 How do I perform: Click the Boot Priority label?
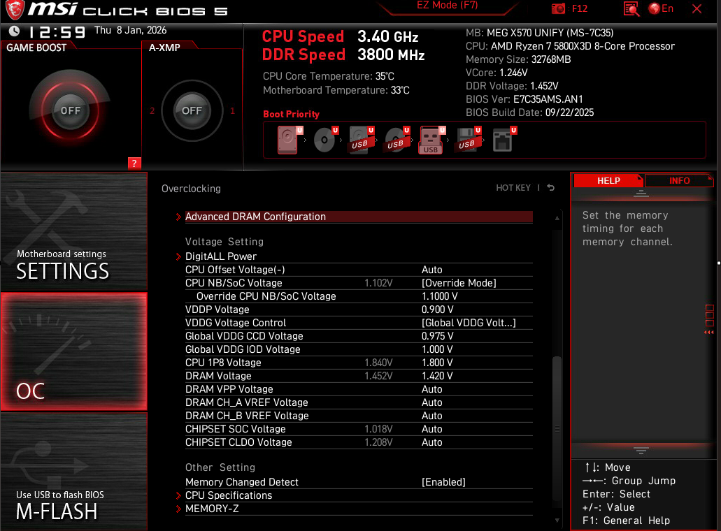(291, 114)
